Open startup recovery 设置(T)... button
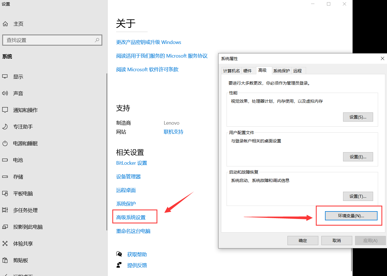The width and height of the screenshot is (387, 276). pos(358,196)
